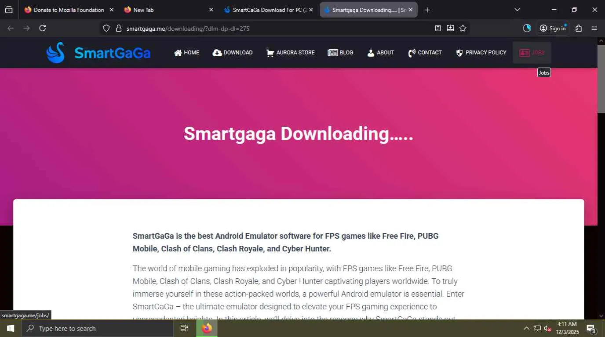Image resolution: width=605 pixels, height=337 pixels.
Task: Click the tray-with-arrow icon beside the bookmark star
Action: 450,28
